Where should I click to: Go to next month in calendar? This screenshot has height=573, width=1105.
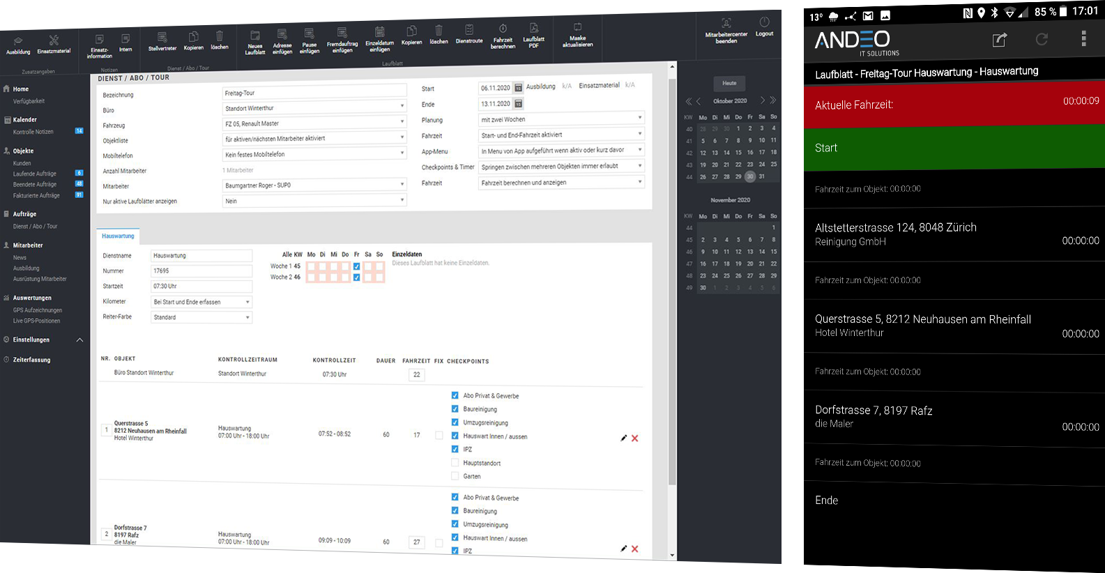(763, 100)
